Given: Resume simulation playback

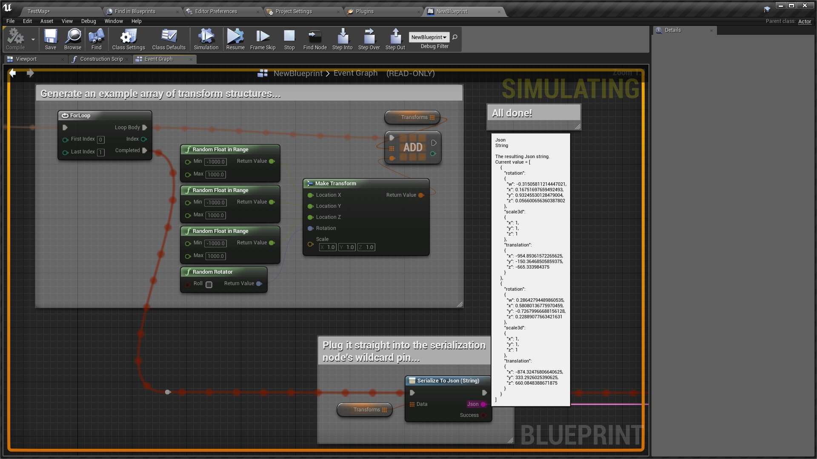Looking at the screenshot, I should click(x=235, y=39).
